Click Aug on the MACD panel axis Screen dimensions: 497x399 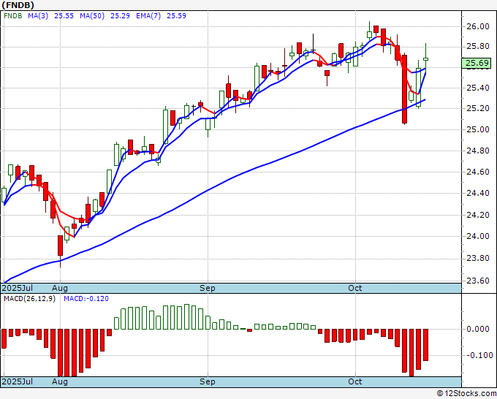pyautogui.click(x=60, y=381)
